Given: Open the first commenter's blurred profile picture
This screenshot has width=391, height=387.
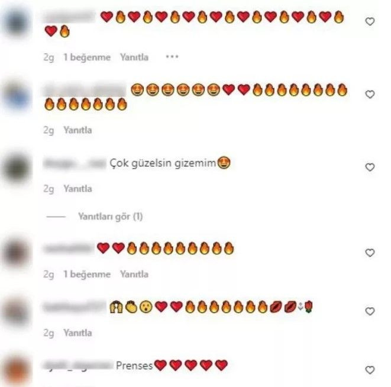Looking at the screenshot, I should [x=17, y=22].
